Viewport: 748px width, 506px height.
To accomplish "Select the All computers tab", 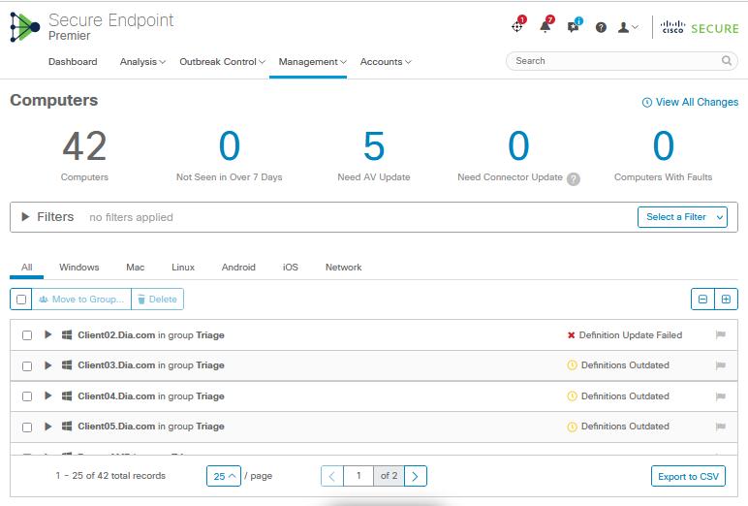I will (27, 268).
